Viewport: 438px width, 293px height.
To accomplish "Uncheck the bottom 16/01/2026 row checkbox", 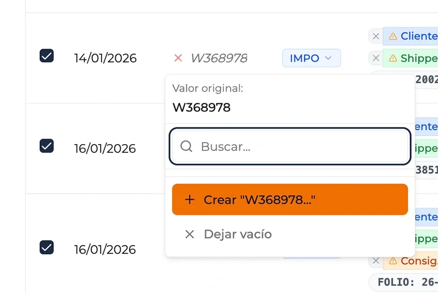I will tap(47, 247).
